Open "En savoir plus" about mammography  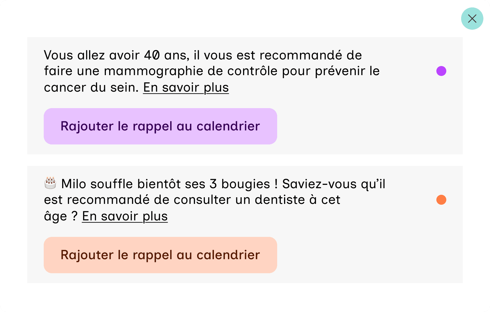tap(186, 87)
